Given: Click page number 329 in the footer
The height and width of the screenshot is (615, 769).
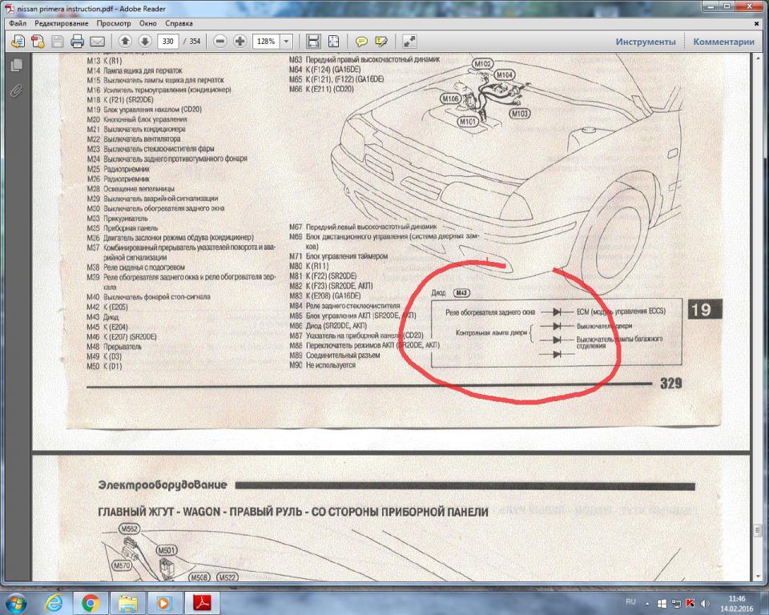Looking at the screenshot, I should tap(671, 383).
